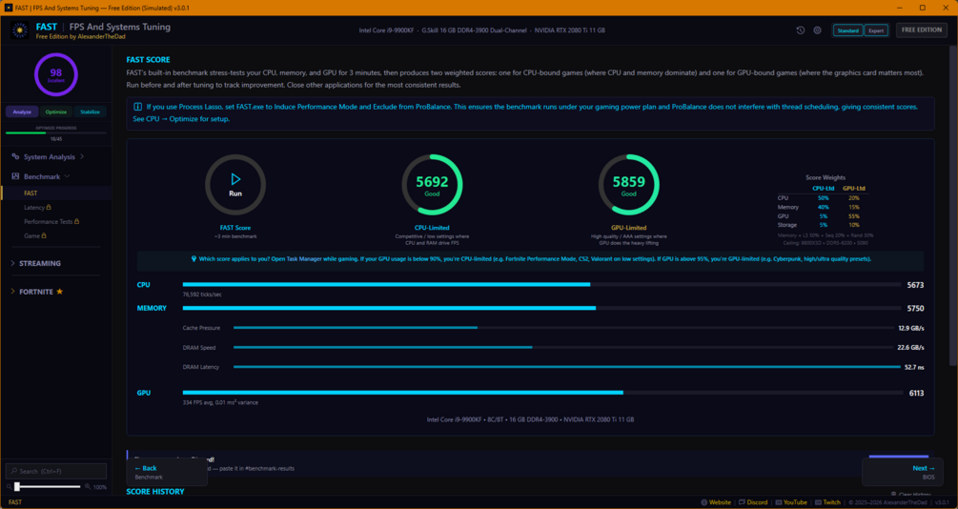Collapse the Benchmark section chevron

click(x=68, y=176)
